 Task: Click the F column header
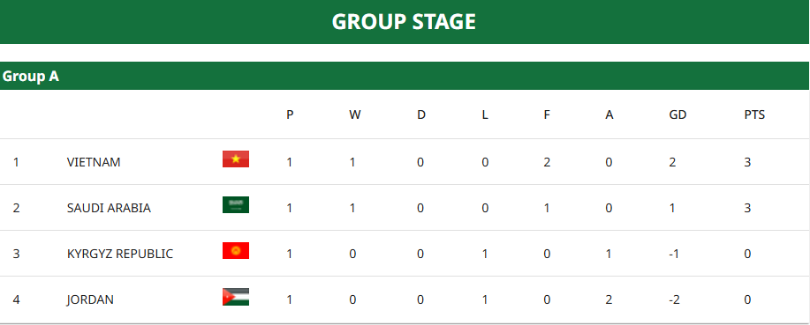pyautogui.click(x=547, y=114)
